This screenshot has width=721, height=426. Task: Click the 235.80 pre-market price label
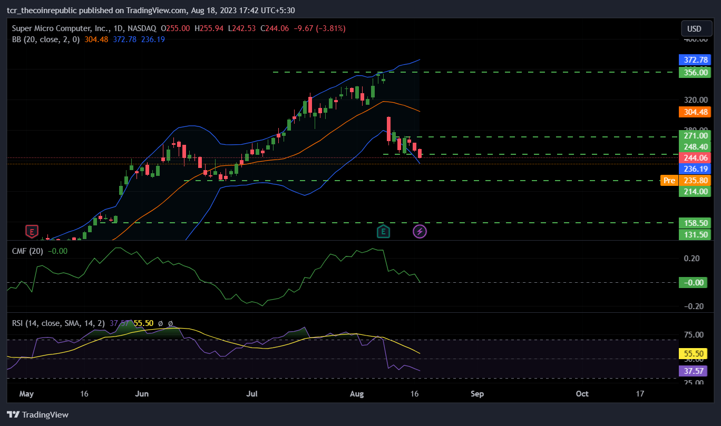click(x=695, y=181)
